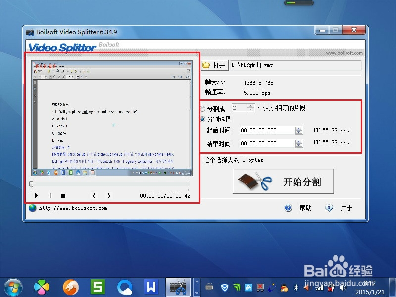Click the folder icon on Open button
396x297 pixels.
click(206, 65)
